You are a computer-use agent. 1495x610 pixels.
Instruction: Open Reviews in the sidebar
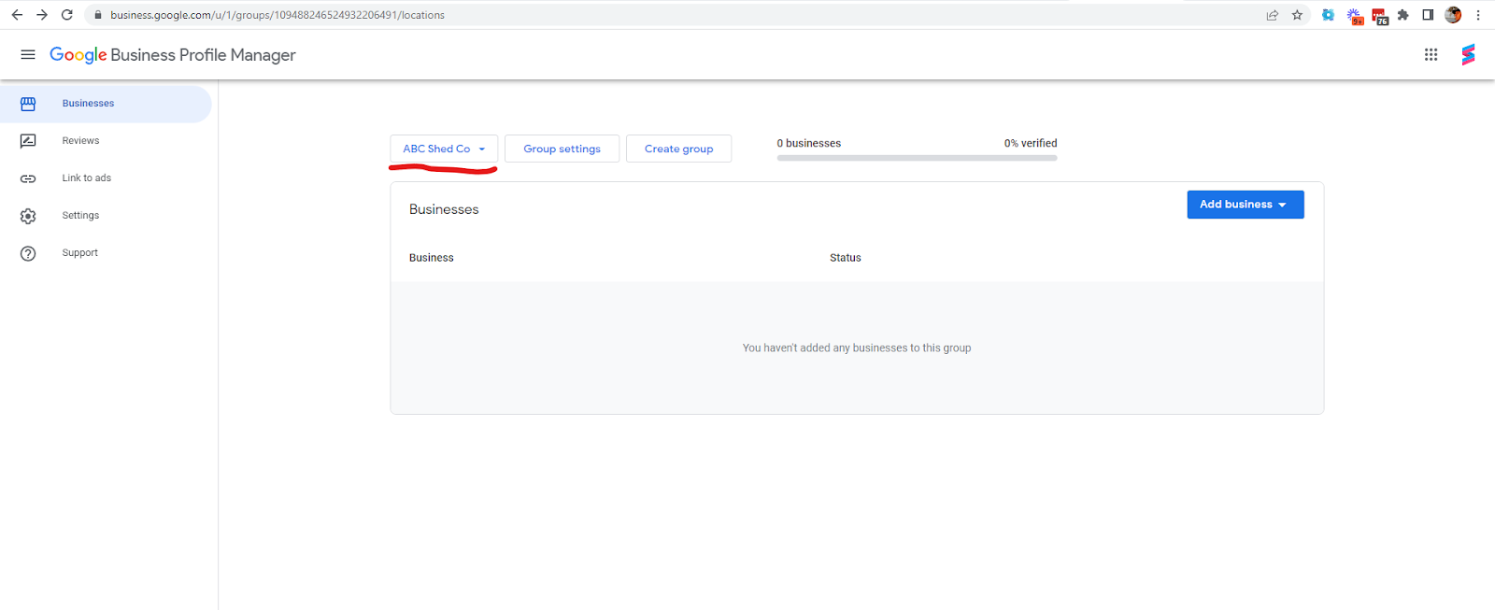pos(106,141)
